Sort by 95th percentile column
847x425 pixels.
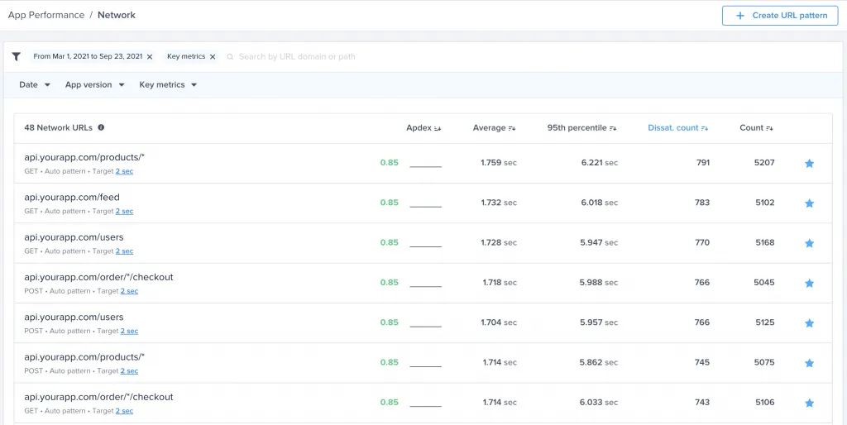[581, 128]
